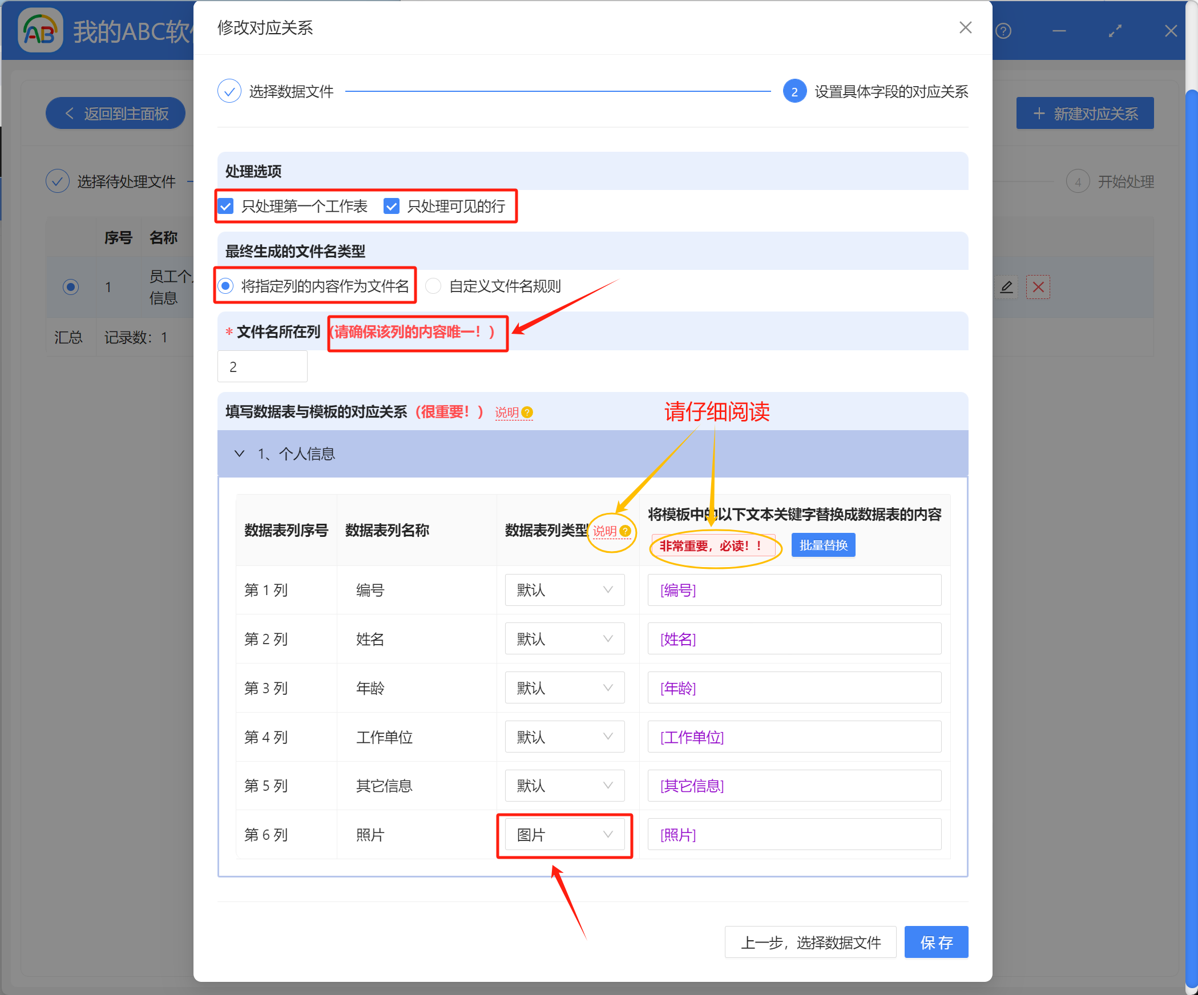
Task: Click the edit pencil icon on the record row
Action: tap(1007, 287)
